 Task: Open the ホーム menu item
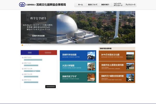(80, 5)
